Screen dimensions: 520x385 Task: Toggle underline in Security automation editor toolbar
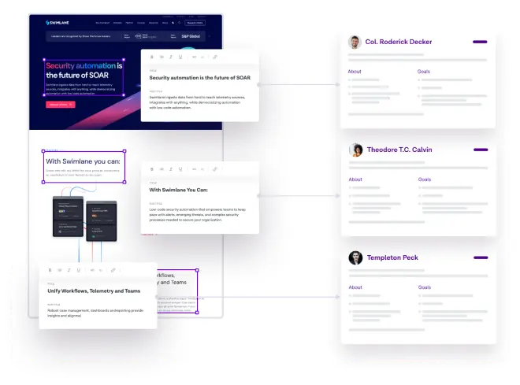[x=180, y=57]
